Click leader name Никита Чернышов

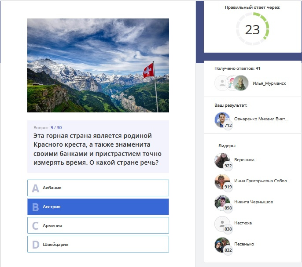[254, 202]
